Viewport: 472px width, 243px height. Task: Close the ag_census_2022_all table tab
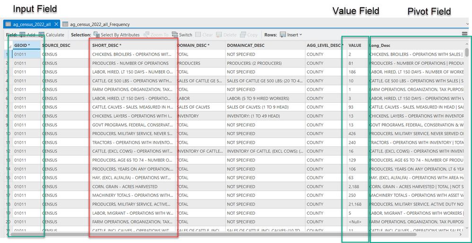pyautogui.click(x=56, y=25)
